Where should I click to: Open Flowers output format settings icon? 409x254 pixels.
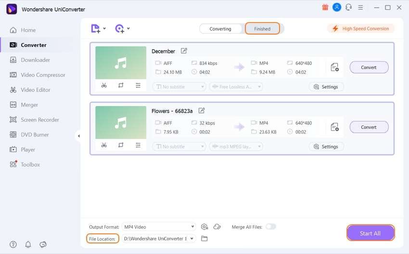click(x=335, y=127)
